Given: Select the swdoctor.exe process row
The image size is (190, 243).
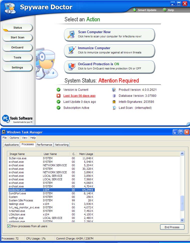Looking at the screenshot, I should point(51,190).
